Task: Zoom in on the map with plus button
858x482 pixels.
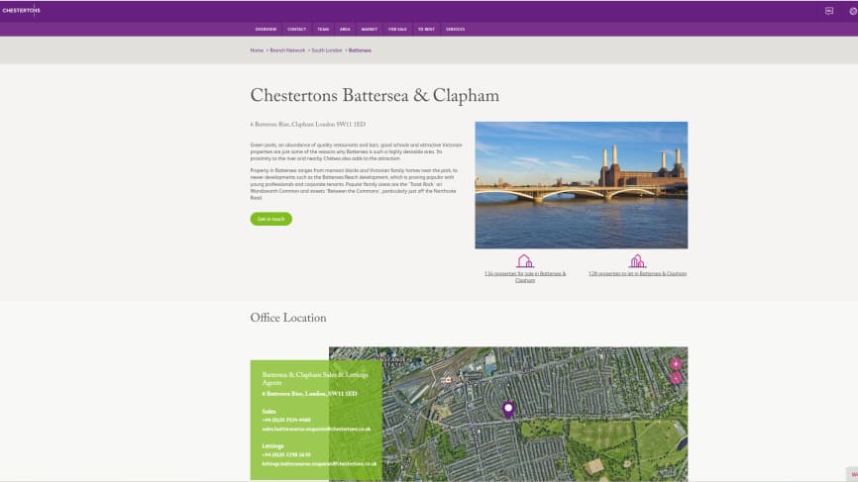Action: (x=676, y=364)
